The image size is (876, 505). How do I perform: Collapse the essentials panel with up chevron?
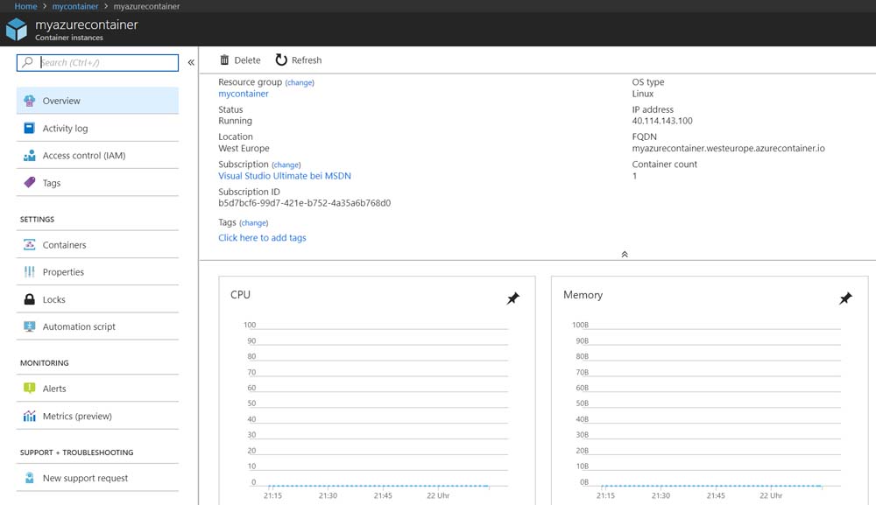625,254
